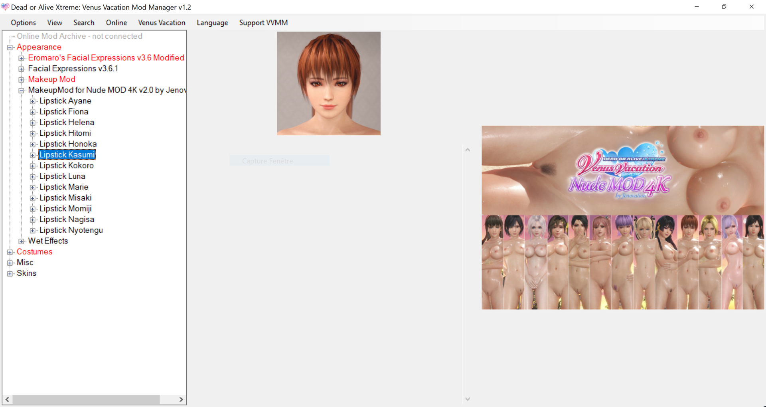766x407 pixels.
Task: Expand Facial Expressions v3.6.1 node
Action: 21,69
